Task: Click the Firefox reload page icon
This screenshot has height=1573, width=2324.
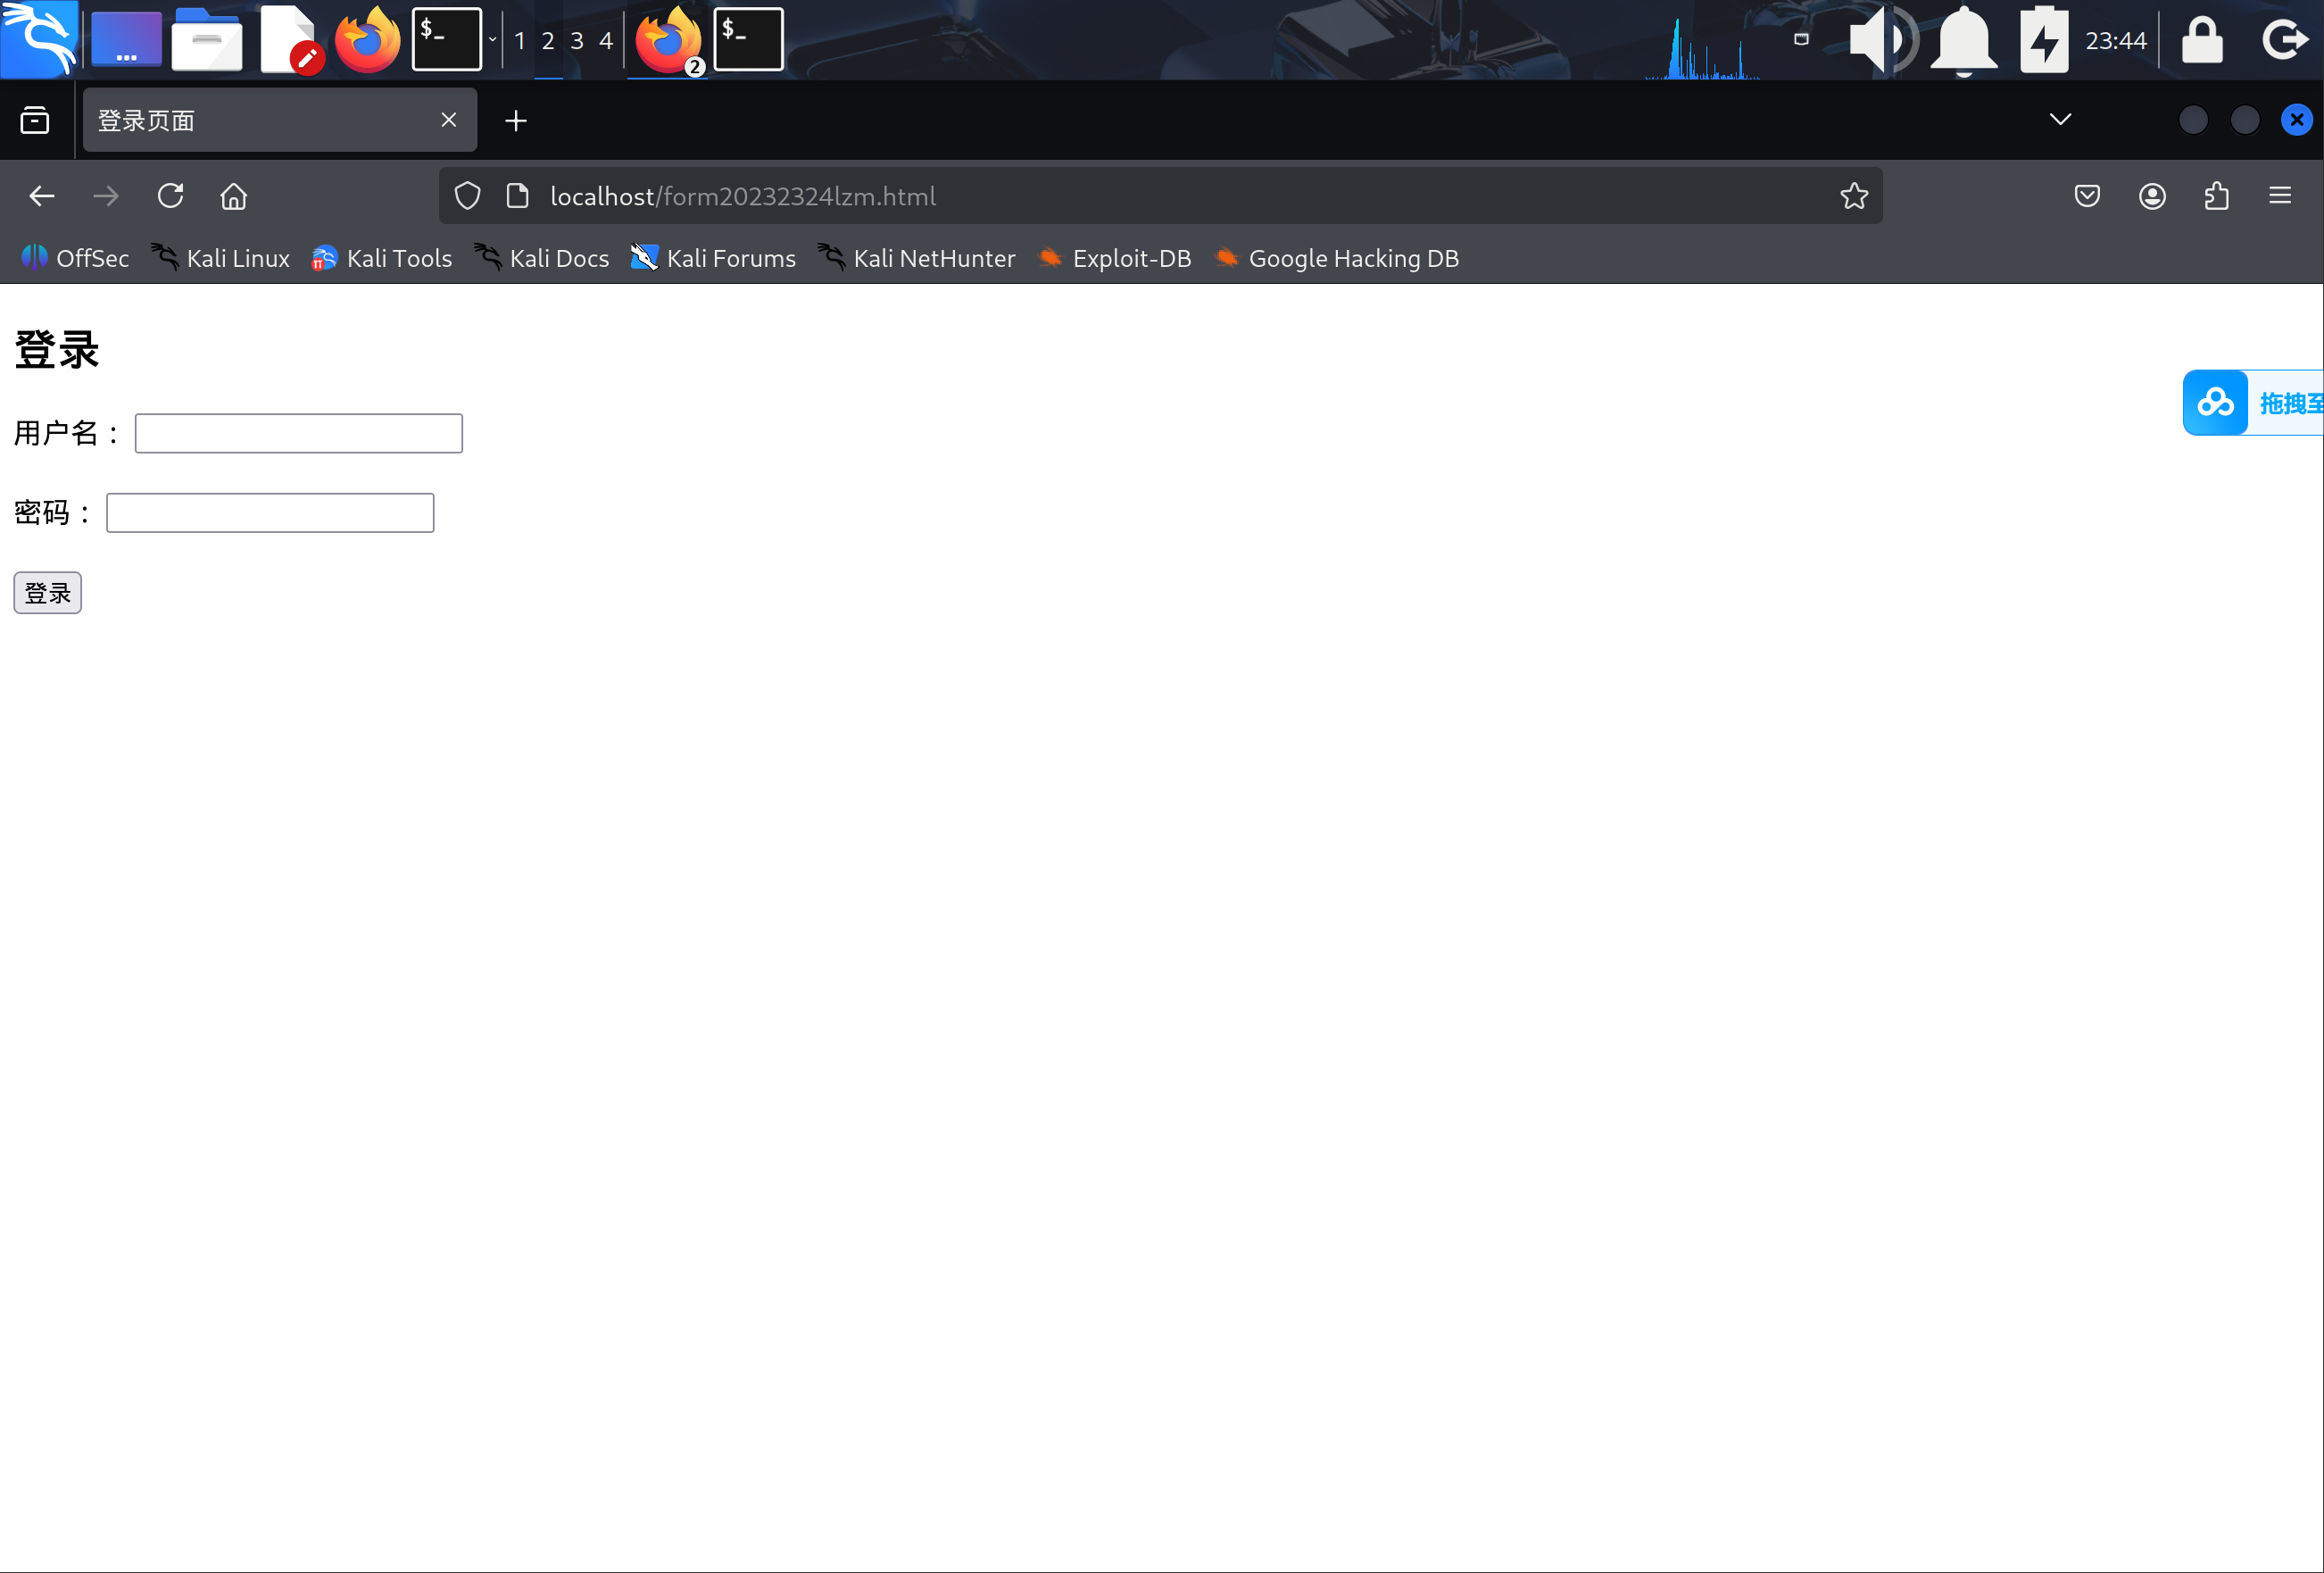Action: (x=170, y=196)
